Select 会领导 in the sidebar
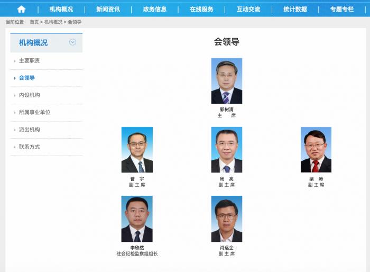This screenshot has width=370, height=272. [x=26, y=78]
